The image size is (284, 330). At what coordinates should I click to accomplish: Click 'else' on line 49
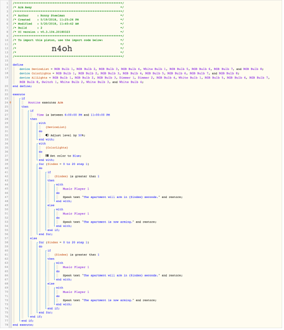click(x=51, y=205)
